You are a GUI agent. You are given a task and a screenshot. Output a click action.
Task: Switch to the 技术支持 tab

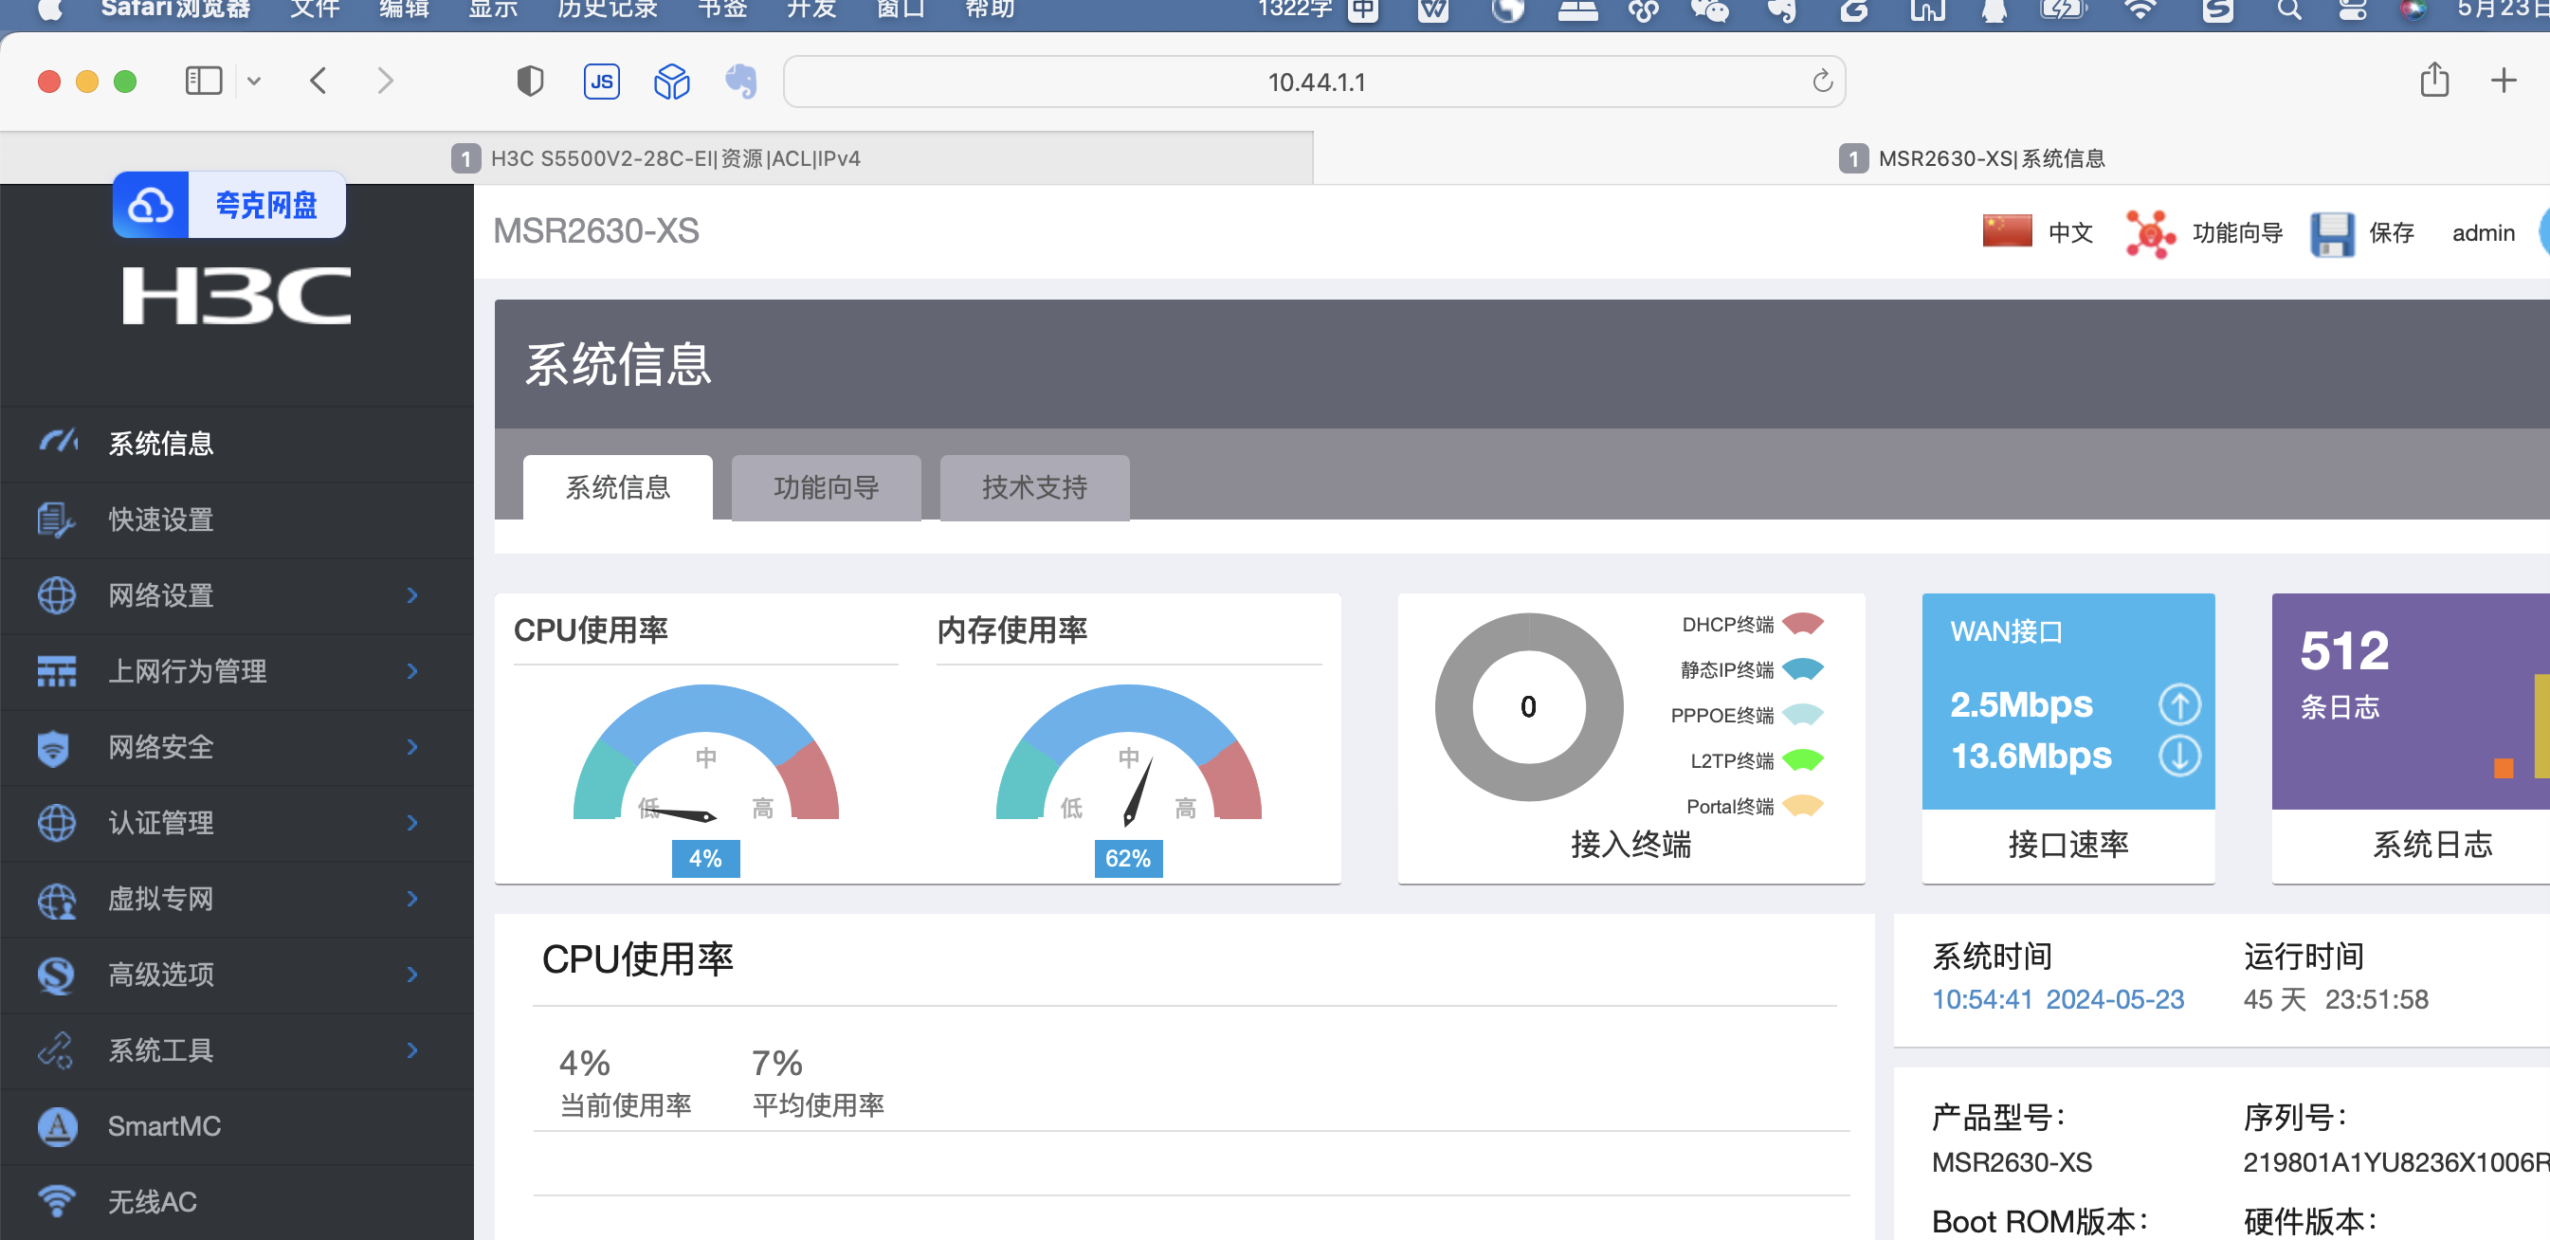click(1033, 487)
